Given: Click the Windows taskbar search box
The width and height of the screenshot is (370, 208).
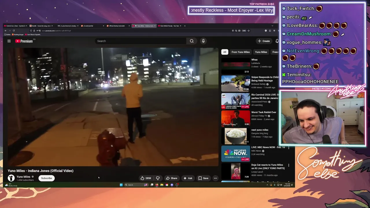Looking at the screenshot, I should point(136,185).
